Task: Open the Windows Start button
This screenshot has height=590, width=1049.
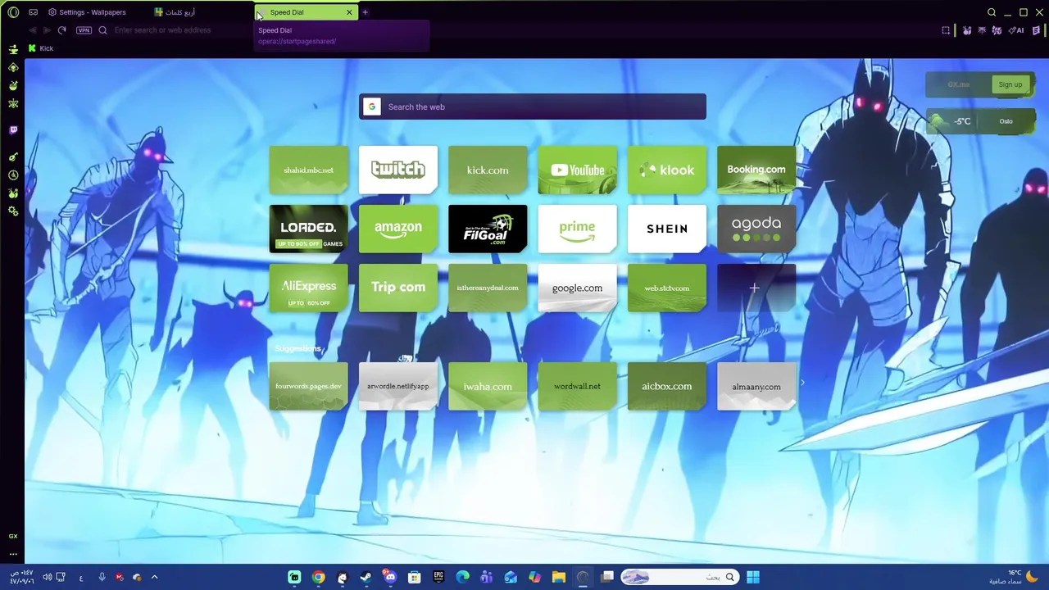Action: (753, 578)
